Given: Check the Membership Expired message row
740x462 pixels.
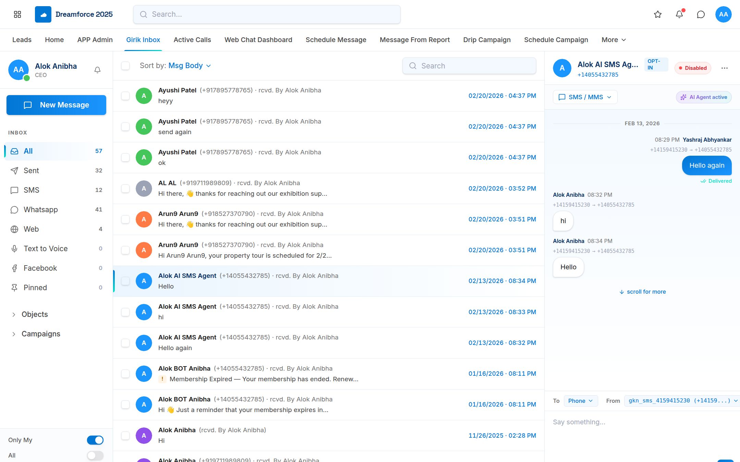Looking at the screenshot, I should pos(125,374).
